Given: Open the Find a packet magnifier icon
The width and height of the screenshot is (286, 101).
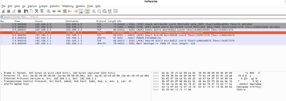Looking at the screenshot, I should [x=48, y=11].
